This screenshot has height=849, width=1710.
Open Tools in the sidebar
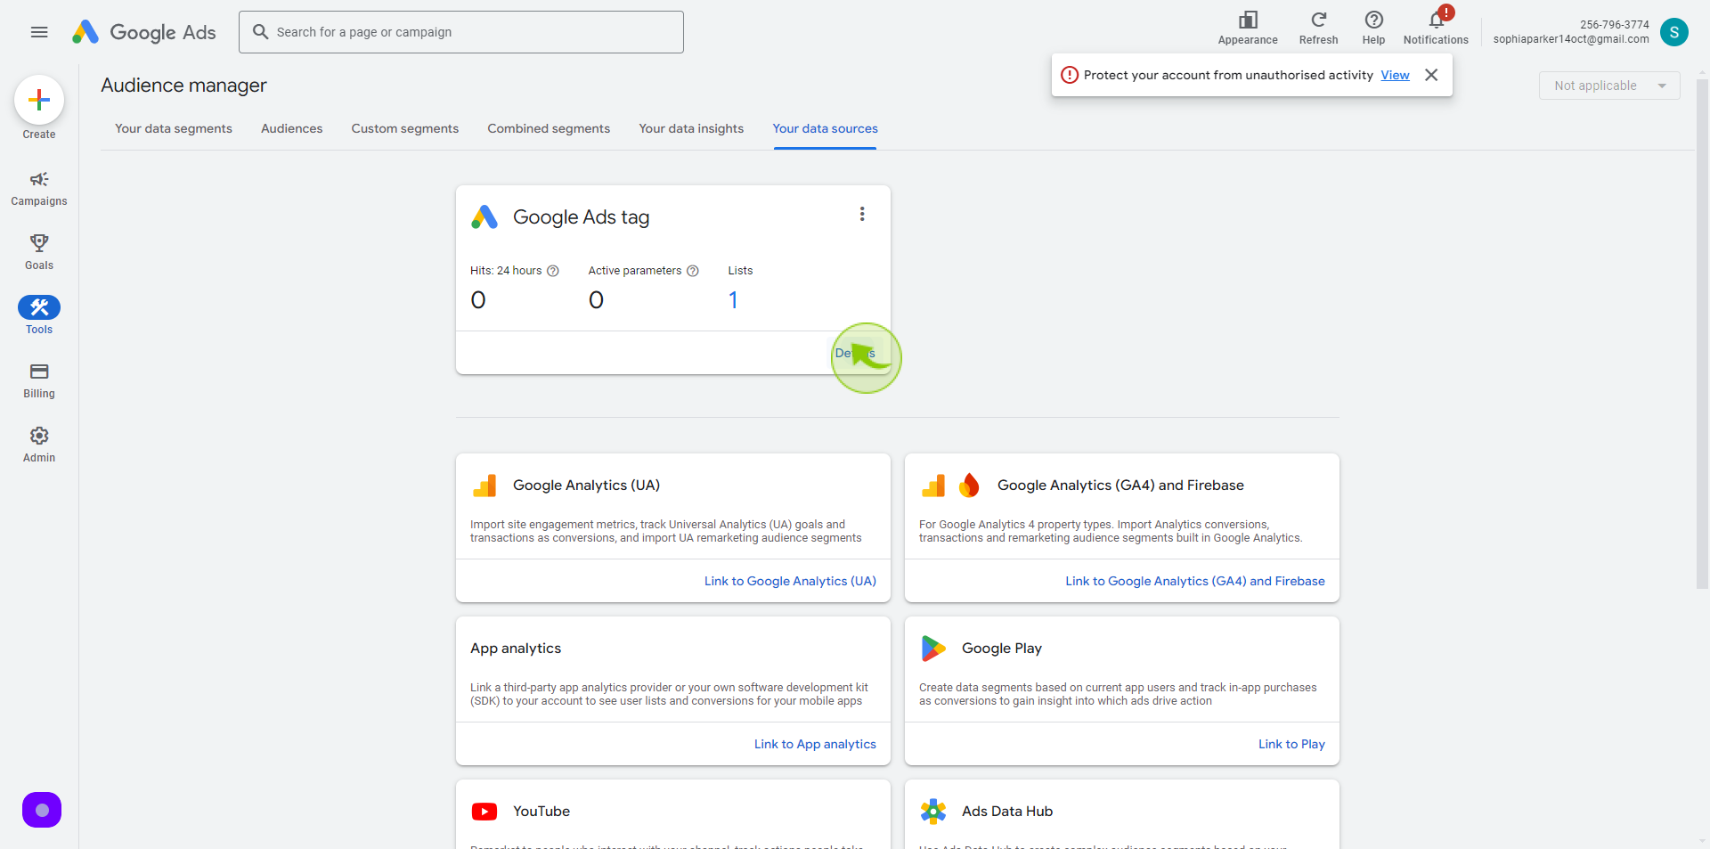39,315
